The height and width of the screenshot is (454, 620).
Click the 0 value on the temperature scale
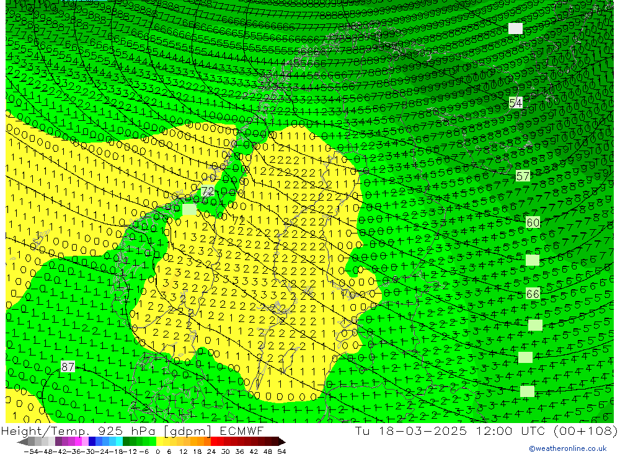(157, 452)
